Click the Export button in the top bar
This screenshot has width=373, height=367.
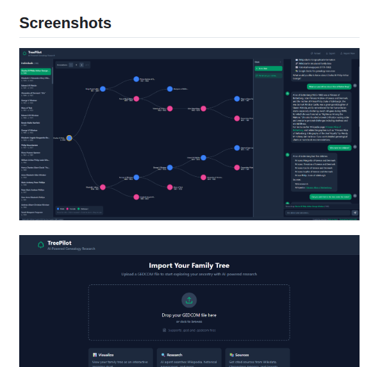coord(331,54)
